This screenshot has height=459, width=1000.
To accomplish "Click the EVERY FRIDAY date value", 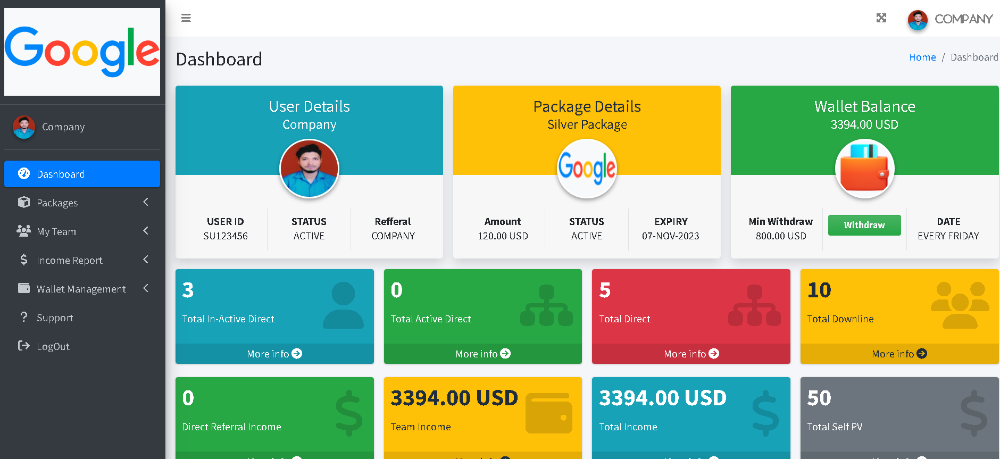I will 948,236.
